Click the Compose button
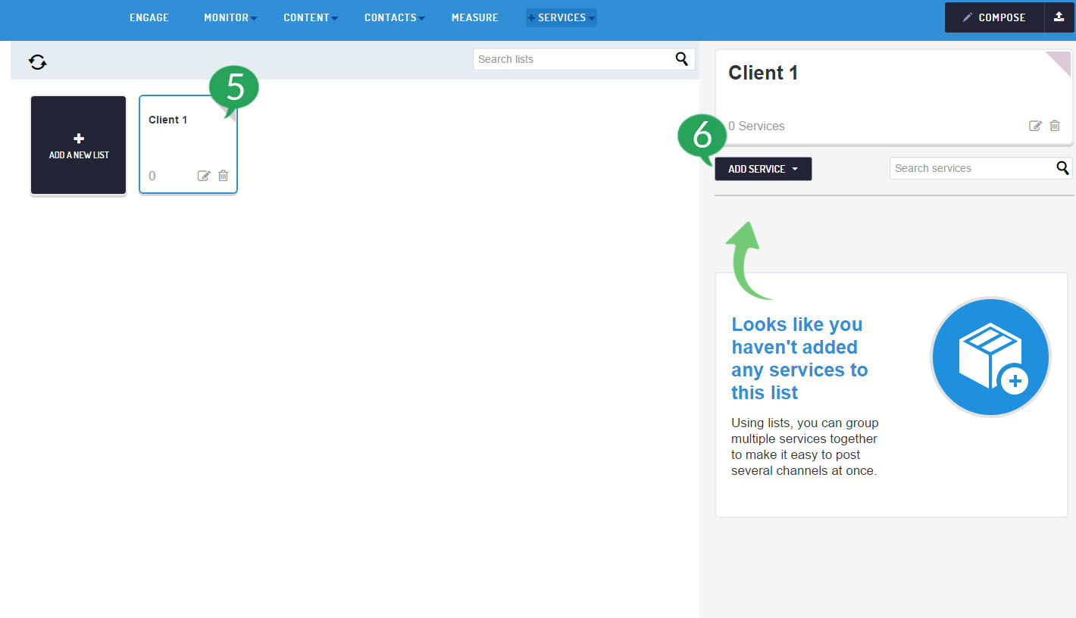1076x618 pixels. point(994,17)
